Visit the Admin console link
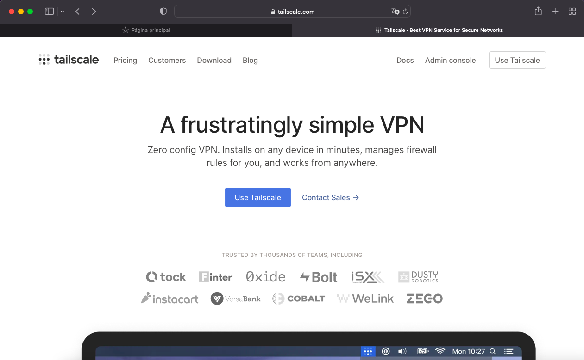The width and height of the screenshot is (584, 360). 450,60
